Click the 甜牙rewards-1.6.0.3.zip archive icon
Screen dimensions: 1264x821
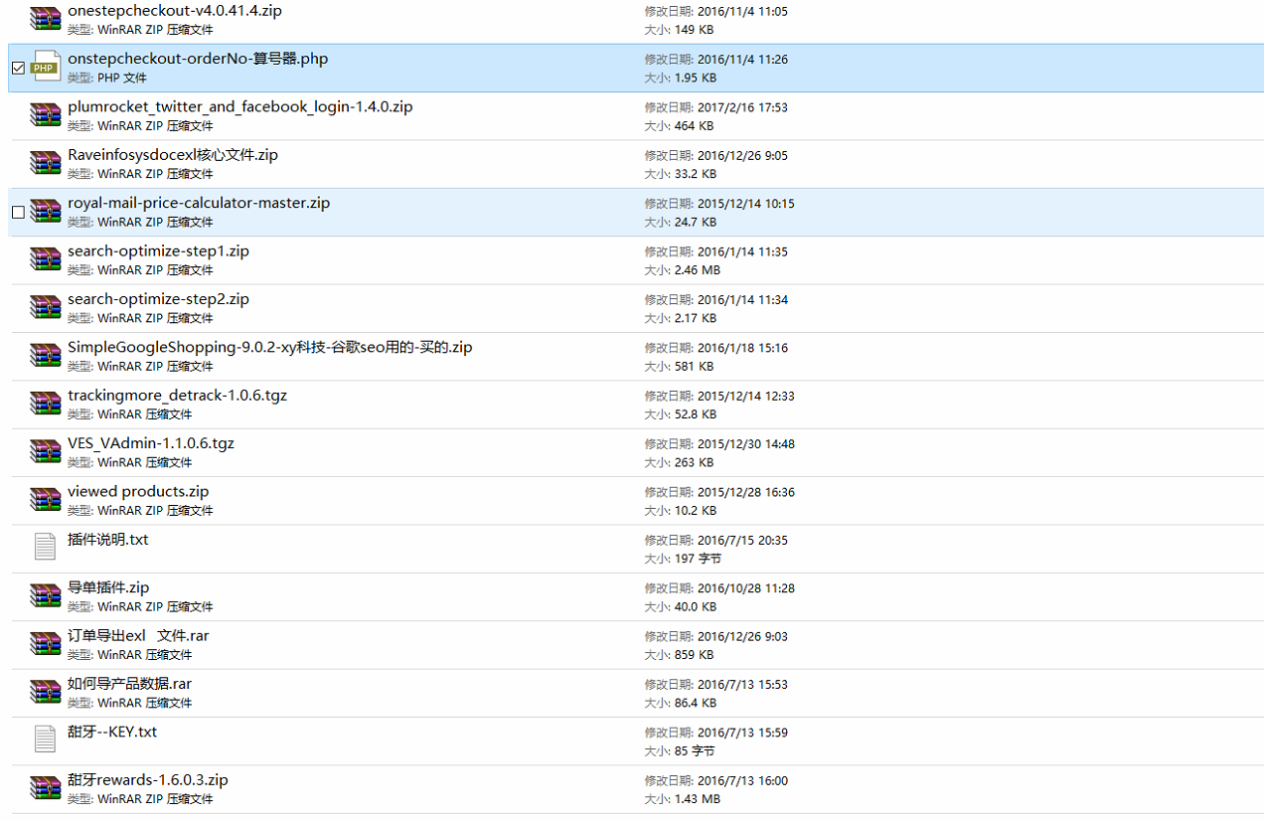(46, 788)
